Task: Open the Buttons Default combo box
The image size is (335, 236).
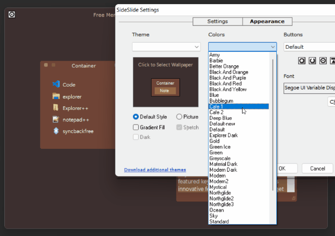Action: tap(309, 47)
